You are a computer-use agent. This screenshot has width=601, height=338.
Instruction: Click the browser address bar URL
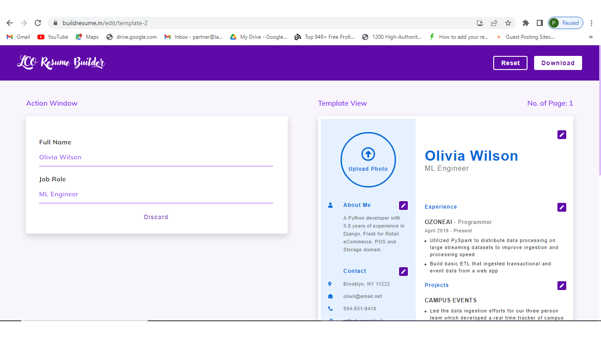[264, 23]
